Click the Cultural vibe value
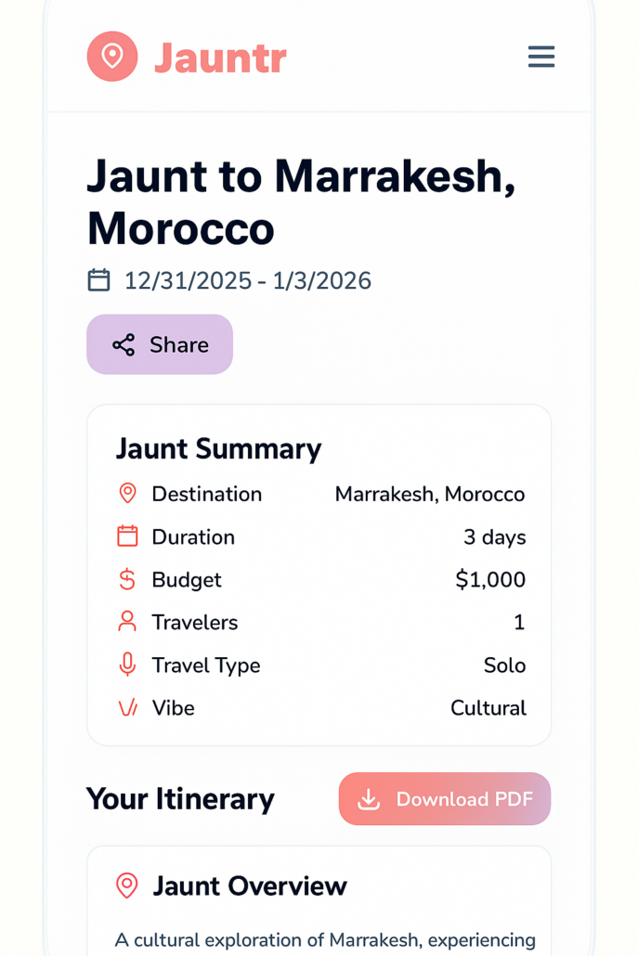638x956 pixels. [488, 708]
